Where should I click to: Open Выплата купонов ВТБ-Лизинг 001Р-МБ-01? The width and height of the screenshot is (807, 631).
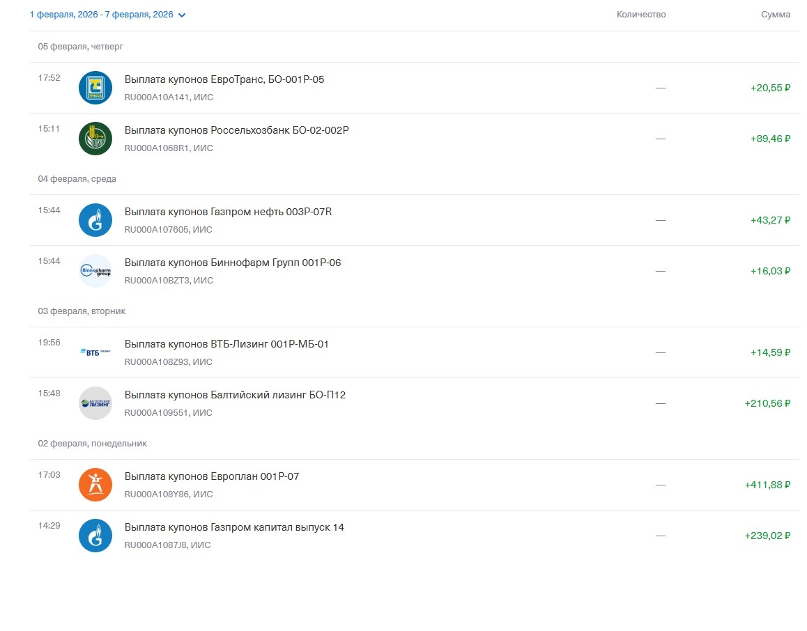tap(226, 343)
